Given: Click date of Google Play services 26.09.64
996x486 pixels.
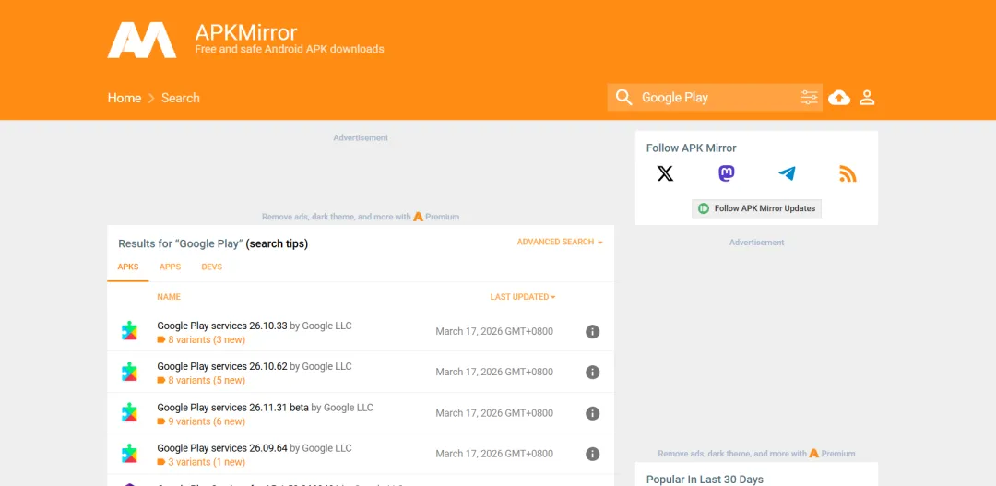Looking at the screenshot, I should (494, 455).
